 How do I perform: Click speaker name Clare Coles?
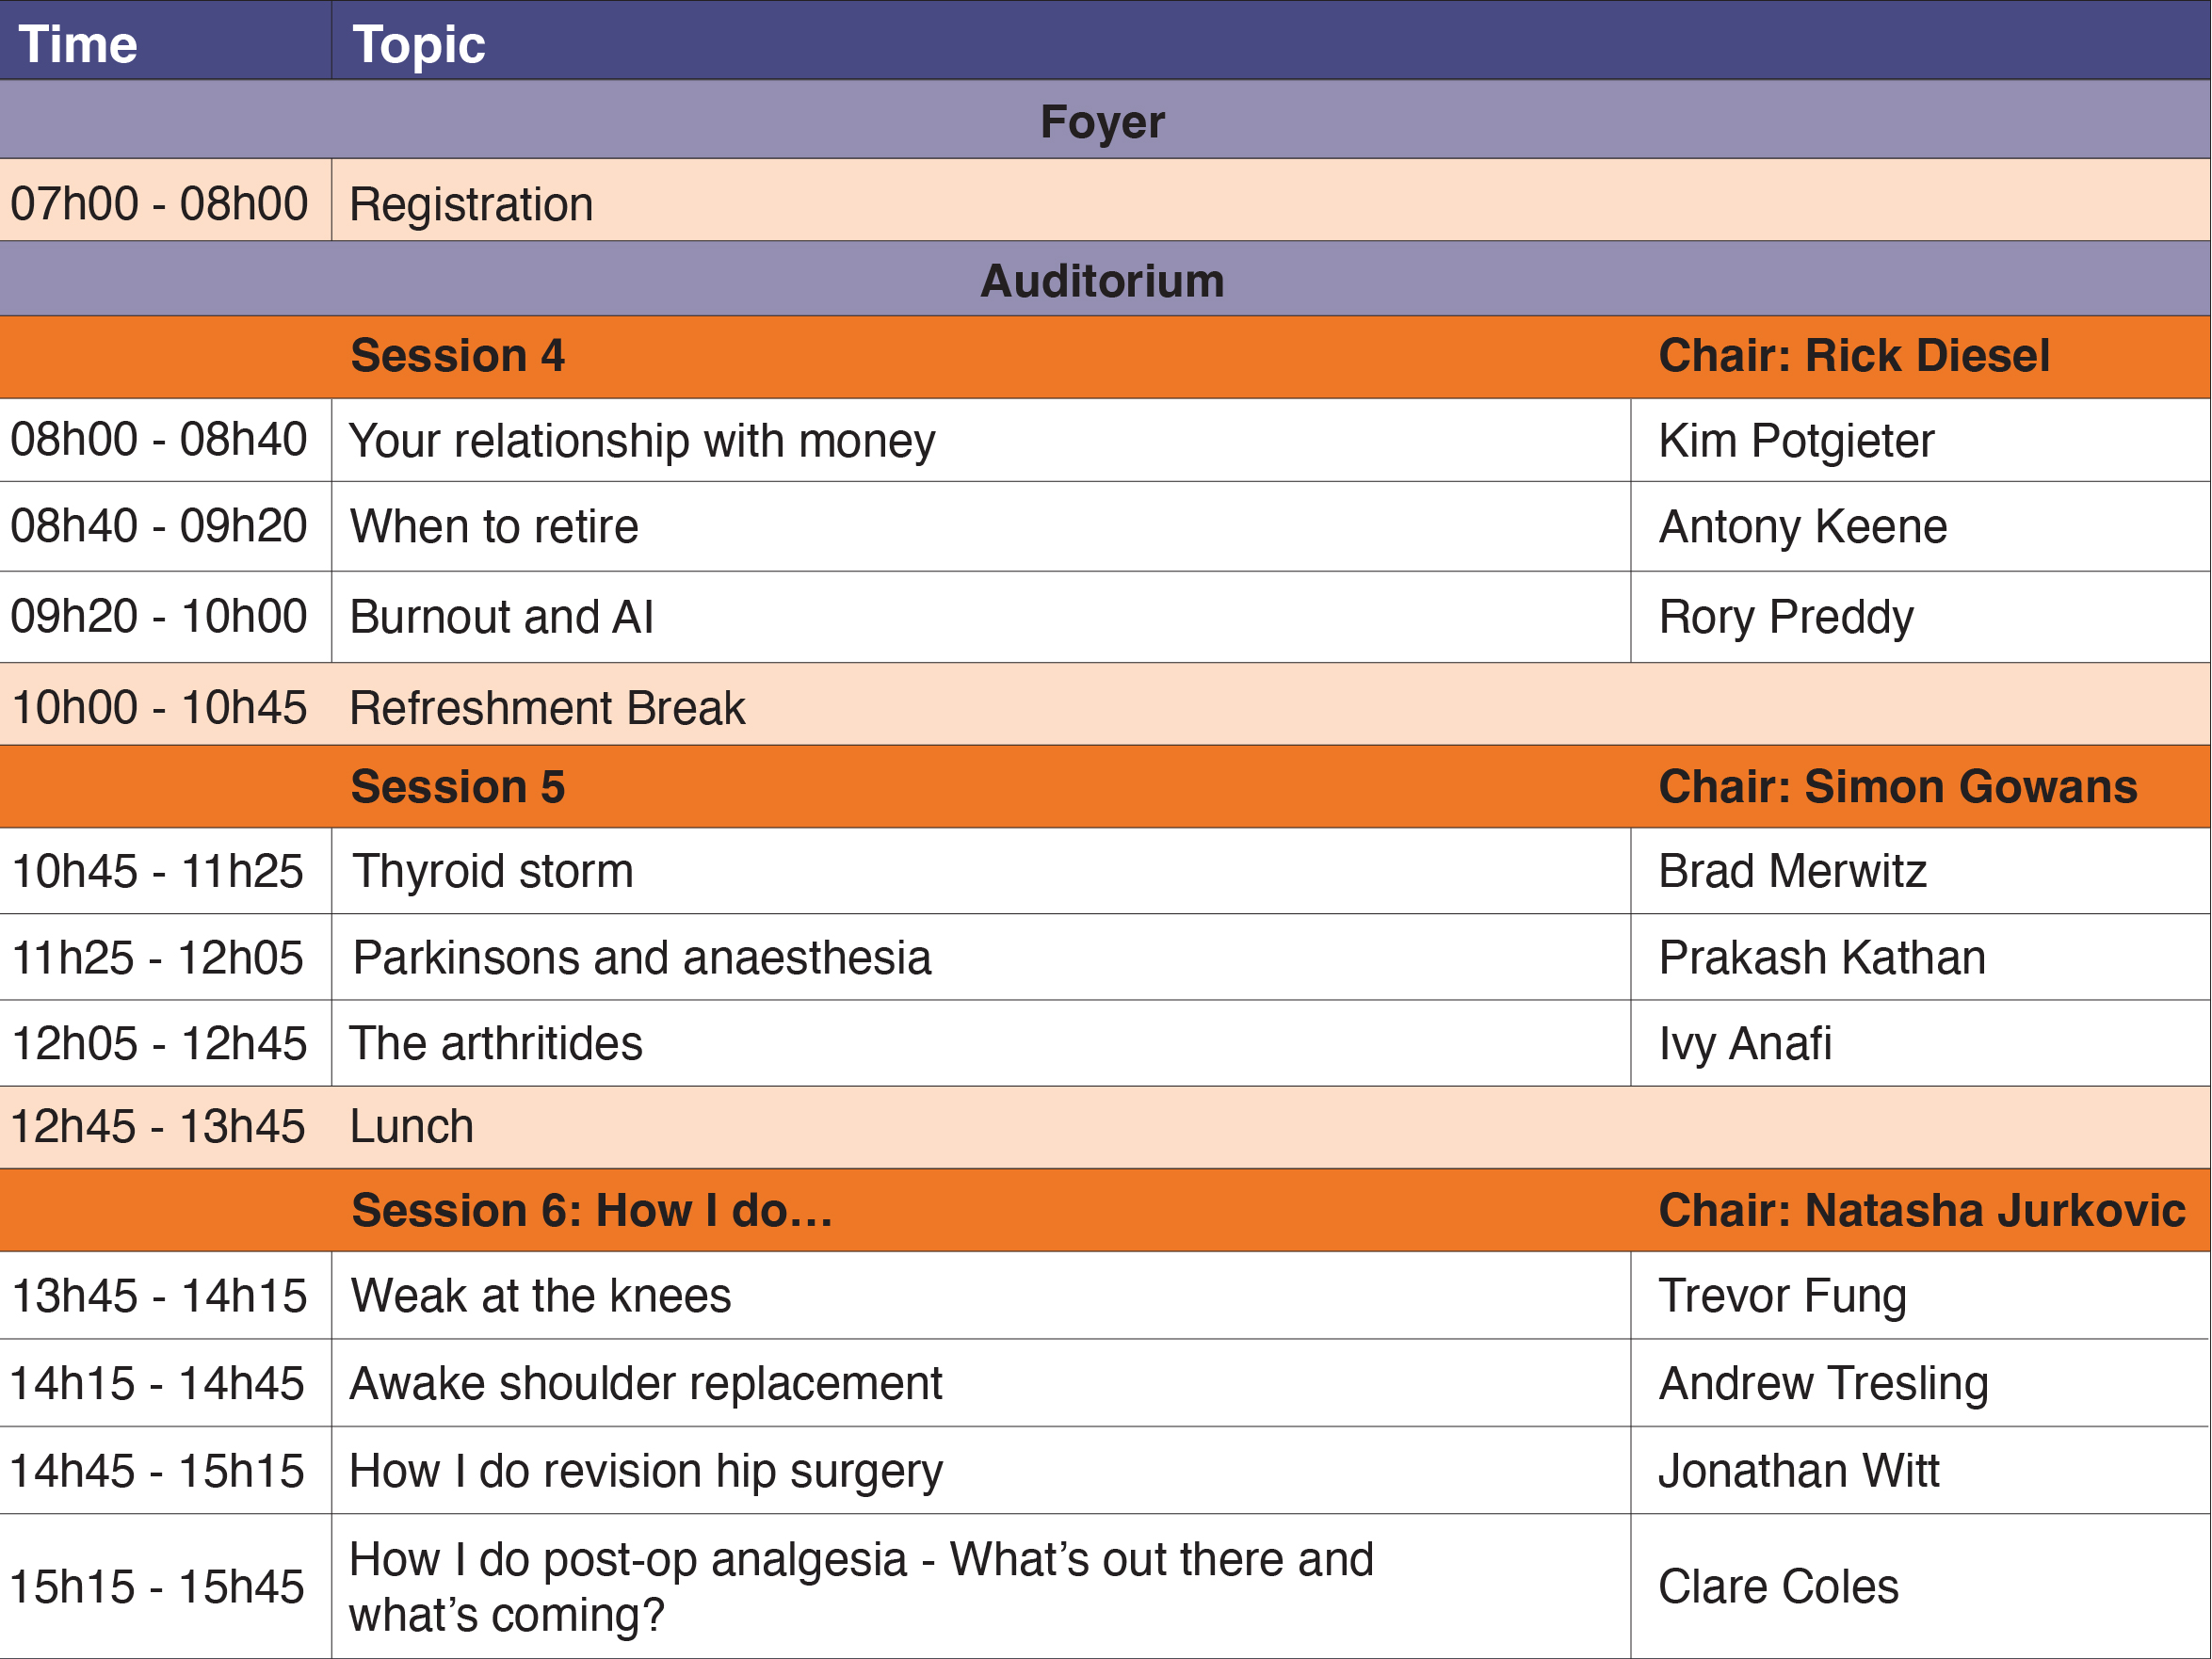tap(1777, 1587)
